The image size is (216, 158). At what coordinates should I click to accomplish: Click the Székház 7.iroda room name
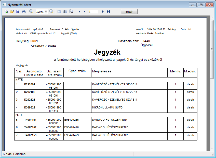point(43,46)
